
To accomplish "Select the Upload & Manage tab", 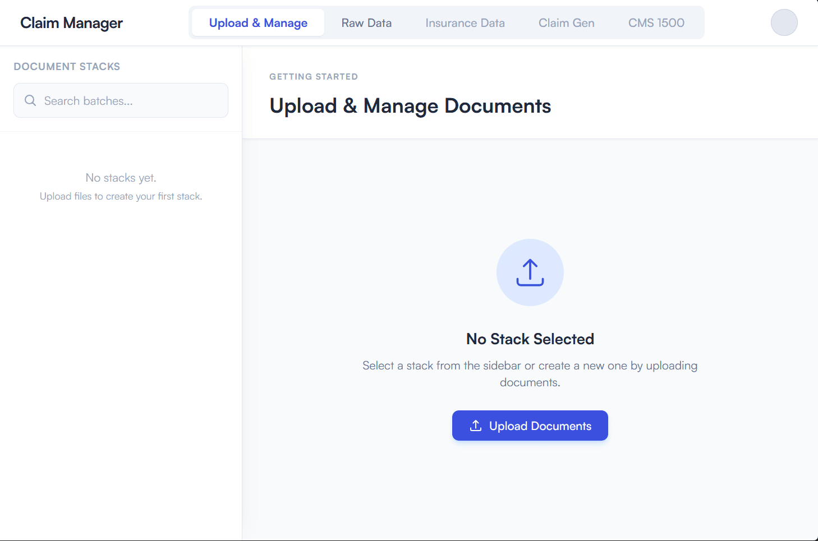I will click(x=258, y=22).
